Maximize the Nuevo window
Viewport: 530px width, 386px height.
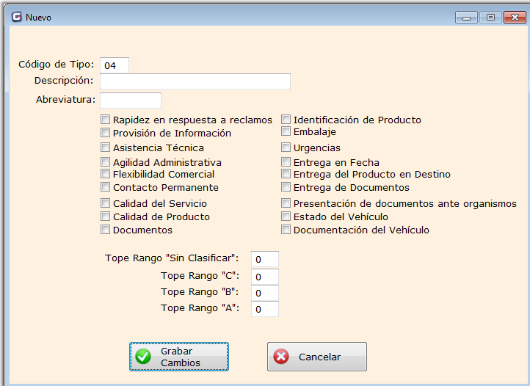point(490,18)
